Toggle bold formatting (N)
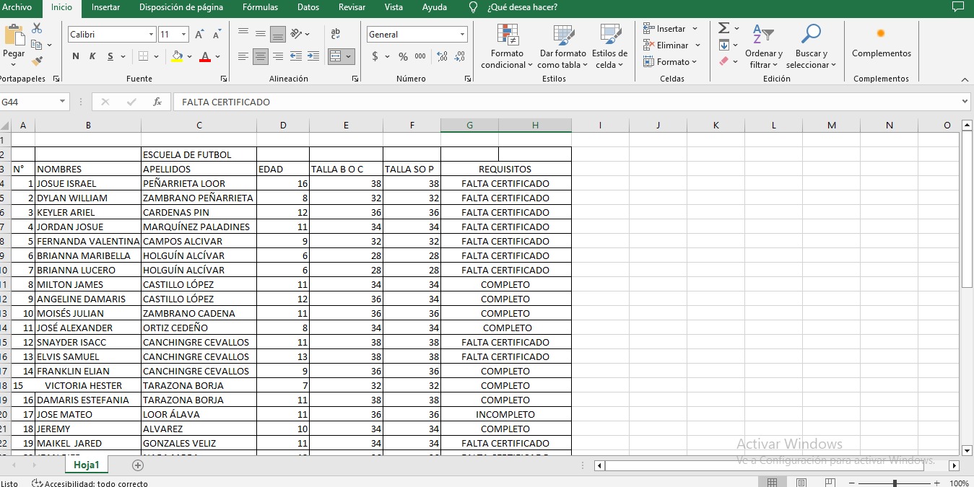Viewport: 974px width, 487px height. click(x=76, y=56)
